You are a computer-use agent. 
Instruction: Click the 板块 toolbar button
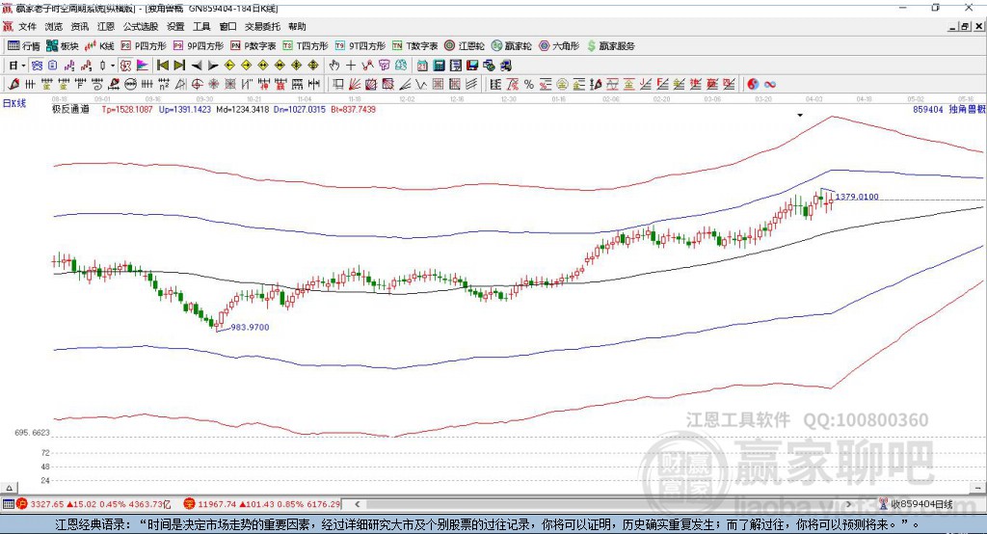pyautogui.click(x=63, y=46)
